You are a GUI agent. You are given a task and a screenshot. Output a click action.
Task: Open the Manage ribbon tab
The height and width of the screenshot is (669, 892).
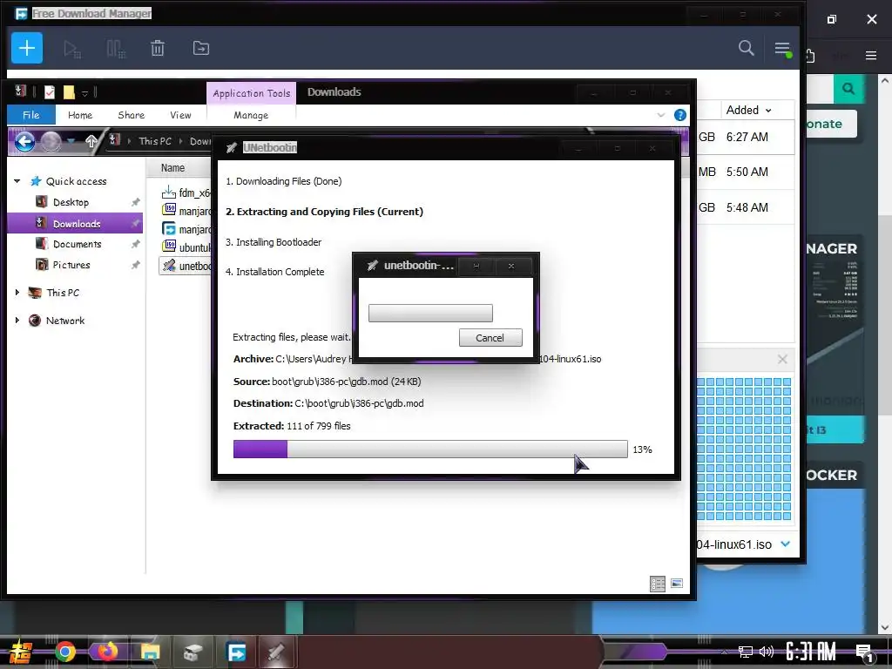(250, 115)
